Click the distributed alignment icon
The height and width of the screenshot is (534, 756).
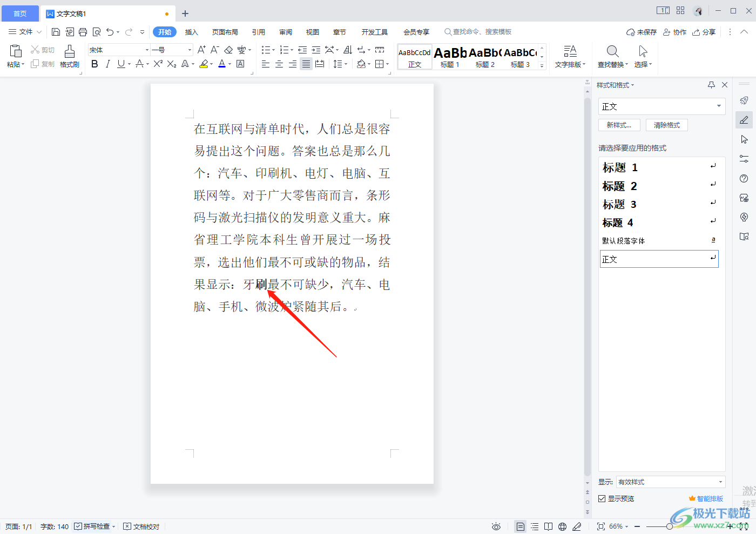click(x=320, y=64)
